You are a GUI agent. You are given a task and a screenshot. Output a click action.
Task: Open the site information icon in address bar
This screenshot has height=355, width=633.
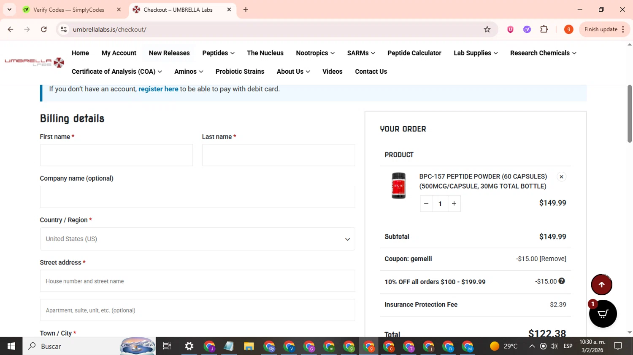click(64, 29)
